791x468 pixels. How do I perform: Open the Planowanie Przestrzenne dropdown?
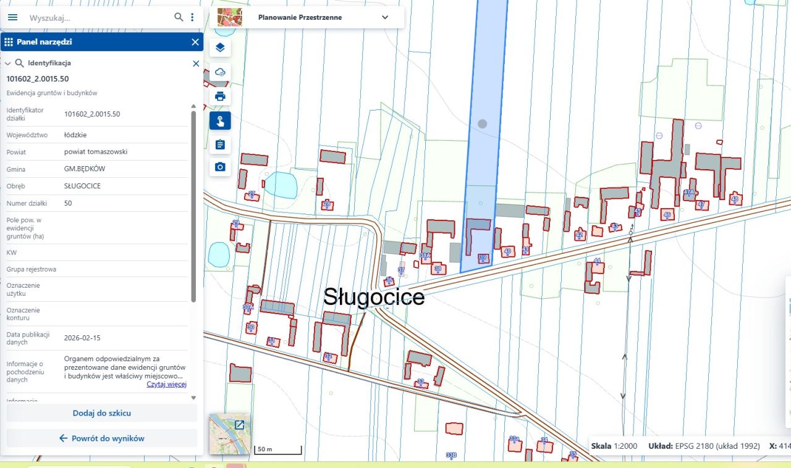pos(385,17)
